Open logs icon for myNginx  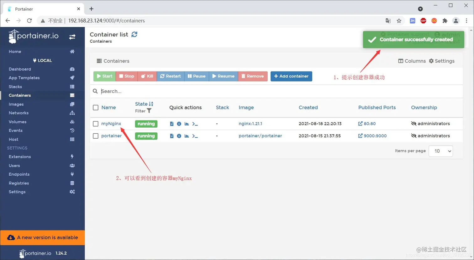[172, 124]
